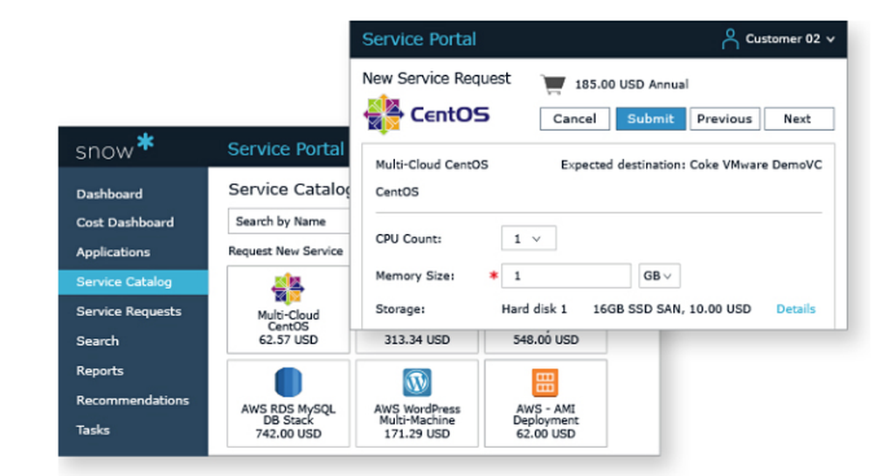Click the 185.00 USD Annual cost text

pos(632,85)
